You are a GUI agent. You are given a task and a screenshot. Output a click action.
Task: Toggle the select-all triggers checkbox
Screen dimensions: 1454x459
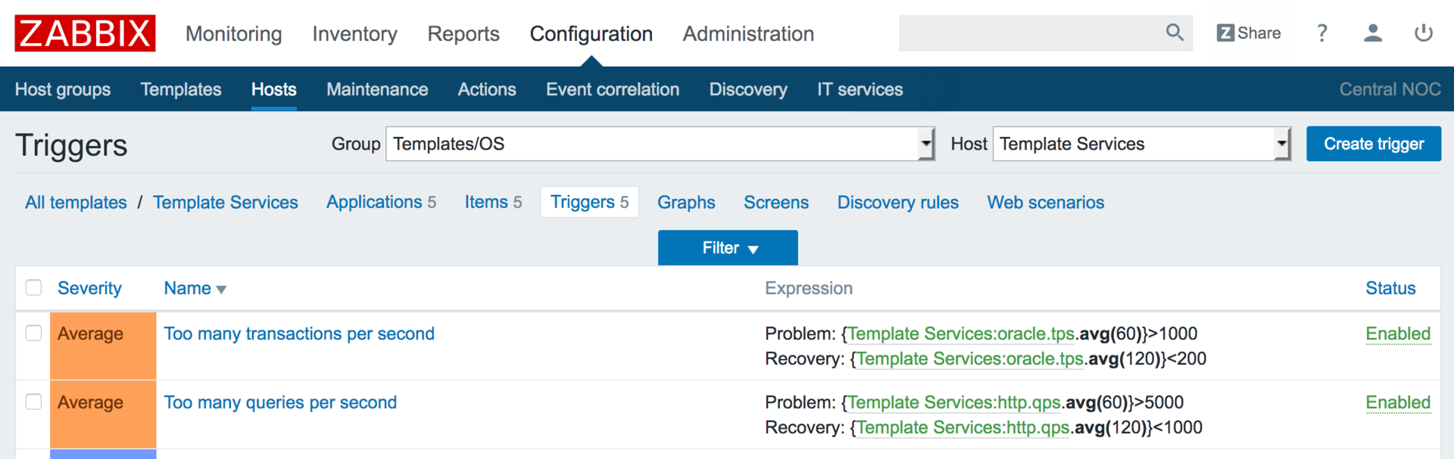coord(34,288)
